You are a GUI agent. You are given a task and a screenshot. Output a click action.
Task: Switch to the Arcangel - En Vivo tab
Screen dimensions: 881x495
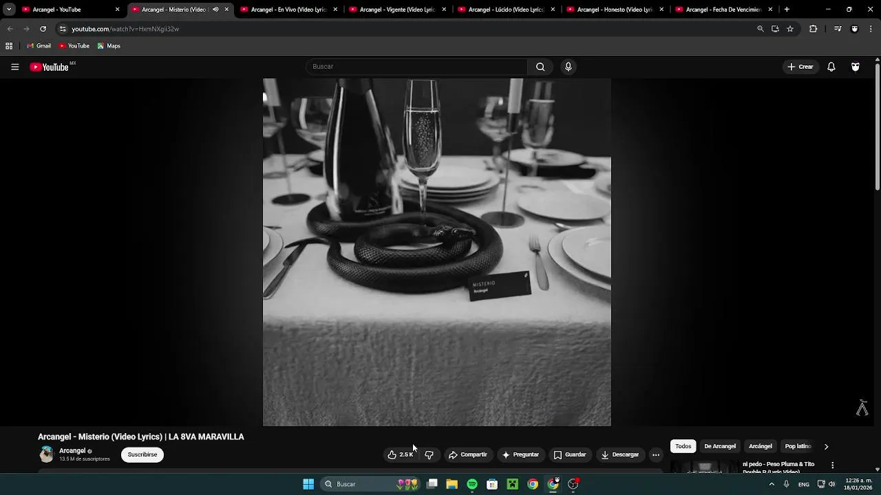pos(289,10)
